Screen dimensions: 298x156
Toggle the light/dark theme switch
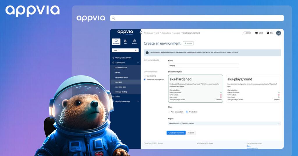click(x=247, y=33)
